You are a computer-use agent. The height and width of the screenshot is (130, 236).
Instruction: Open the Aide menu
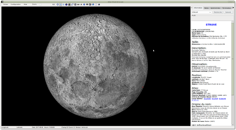tap(25, 4)
